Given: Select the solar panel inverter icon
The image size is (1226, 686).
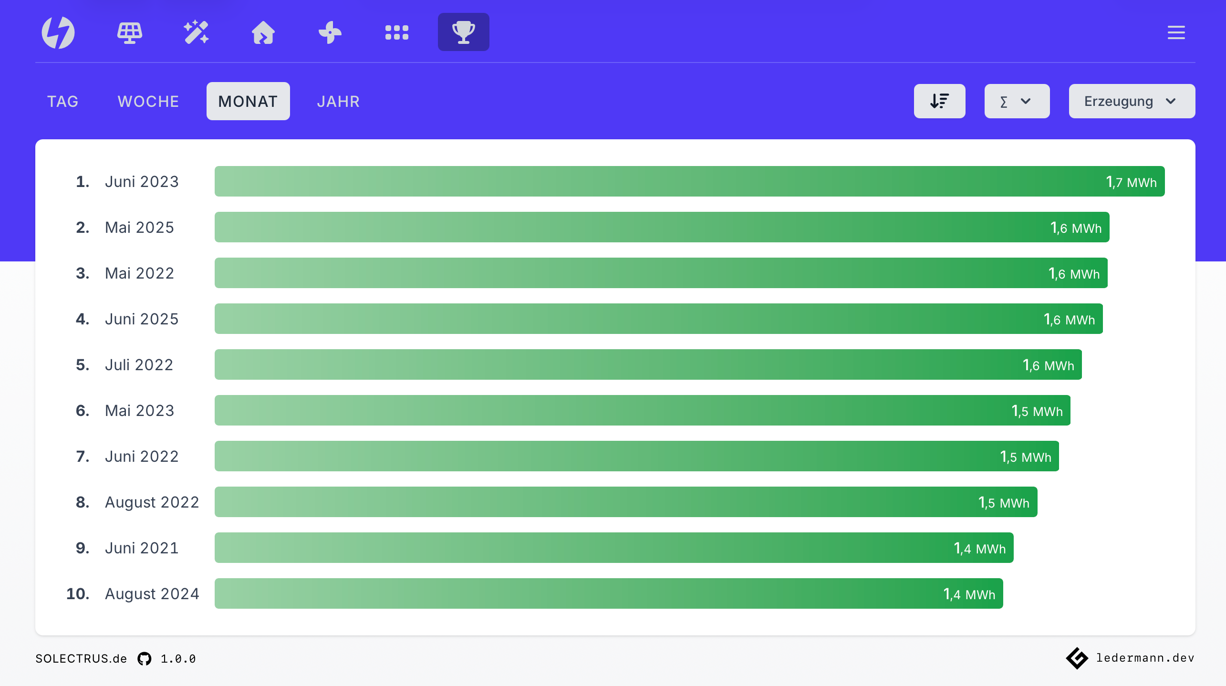Looking at the screenshot, I should [129, 32].
